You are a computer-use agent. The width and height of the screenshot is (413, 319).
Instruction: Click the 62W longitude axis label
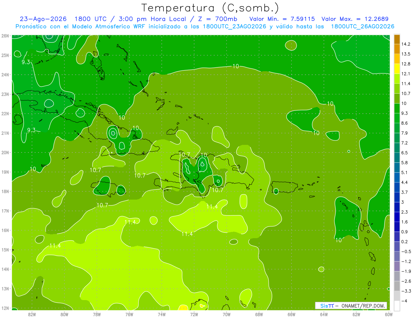point(356,314)
